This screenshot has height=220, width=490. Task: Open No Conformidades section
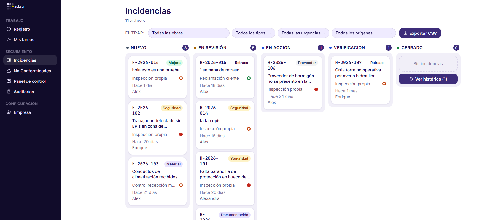[30, 71]
